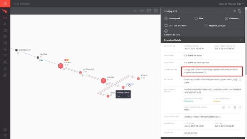Click the duration value 00:00:00.047
The width and height of the screenshot is (247, 139).
(x=191, y=133)
